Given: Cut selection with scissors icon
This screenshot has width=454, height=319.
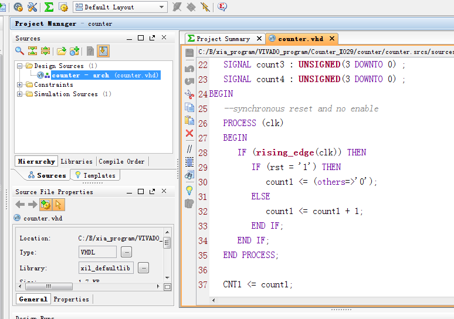Looking at the screenshot, I should (189, 94).
